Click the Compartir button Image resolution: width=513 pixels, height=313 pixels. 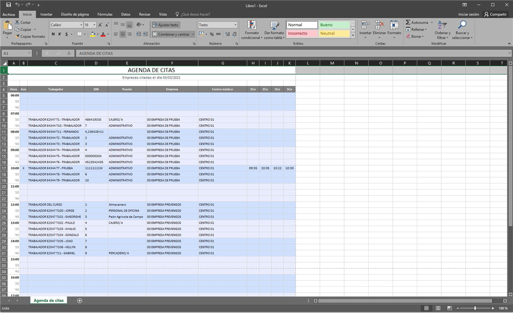pyautogui.click(x=495, y=14)
